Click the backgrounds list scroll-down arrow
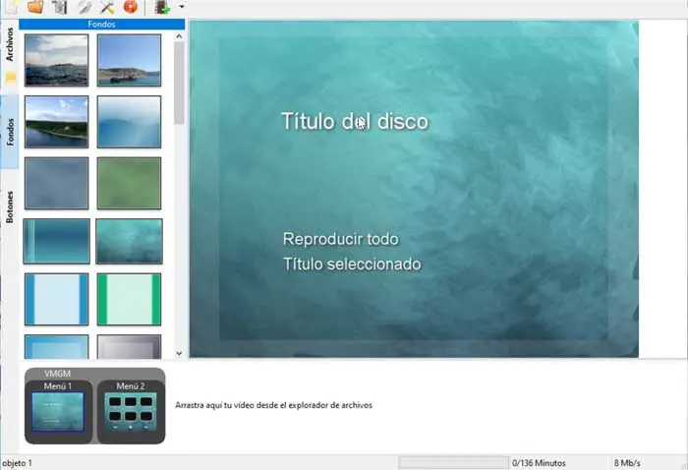688x470 pixels. click(x=179, y=353)
